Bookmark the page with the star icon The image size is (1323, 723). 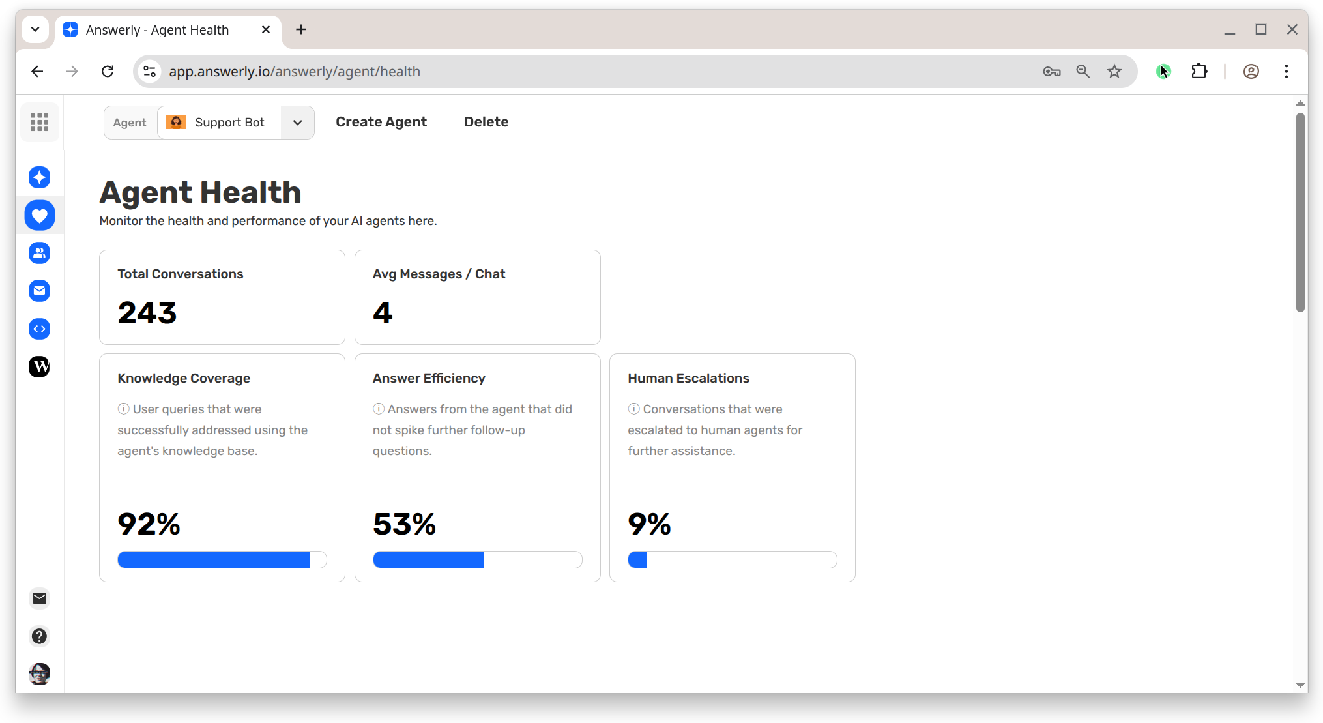pos(1114,71)
